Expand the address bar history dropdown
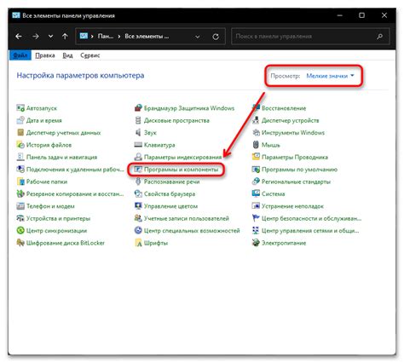The image size is (404, 363). pyautogui.click(x=198, y=37)
